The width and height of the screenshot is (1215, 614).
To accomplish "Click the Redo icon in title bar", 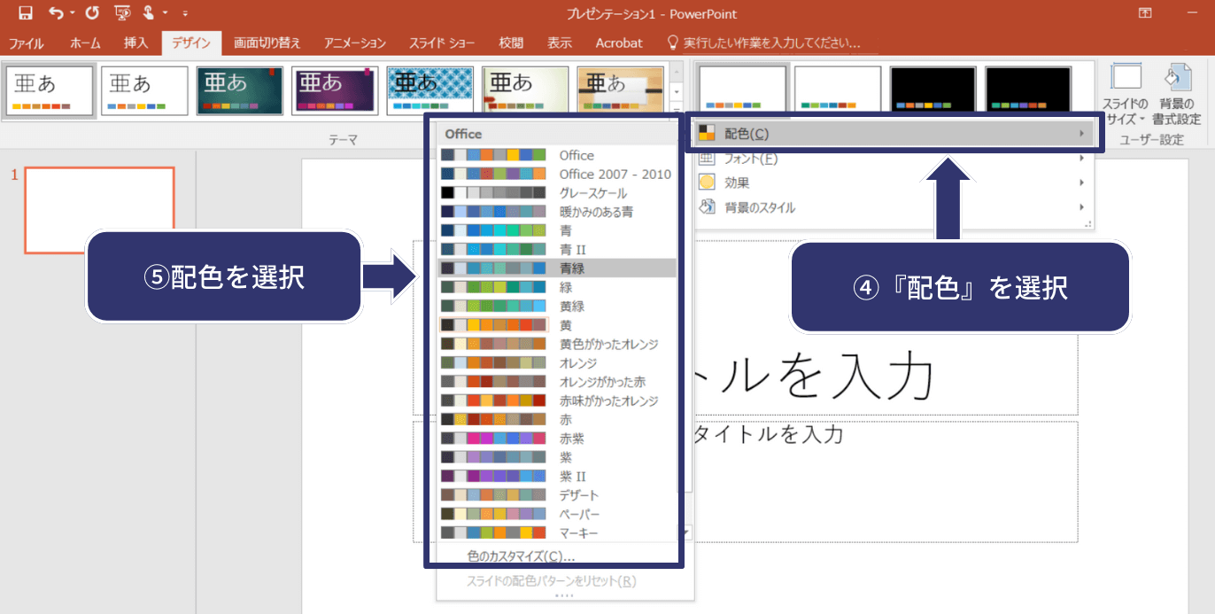I will (x=92, y=13).
